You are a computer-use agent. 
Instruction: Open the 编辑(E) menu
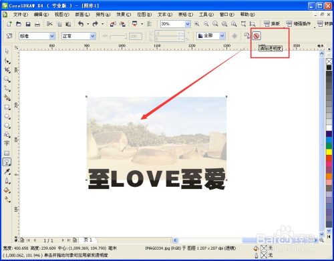point(41,15)
